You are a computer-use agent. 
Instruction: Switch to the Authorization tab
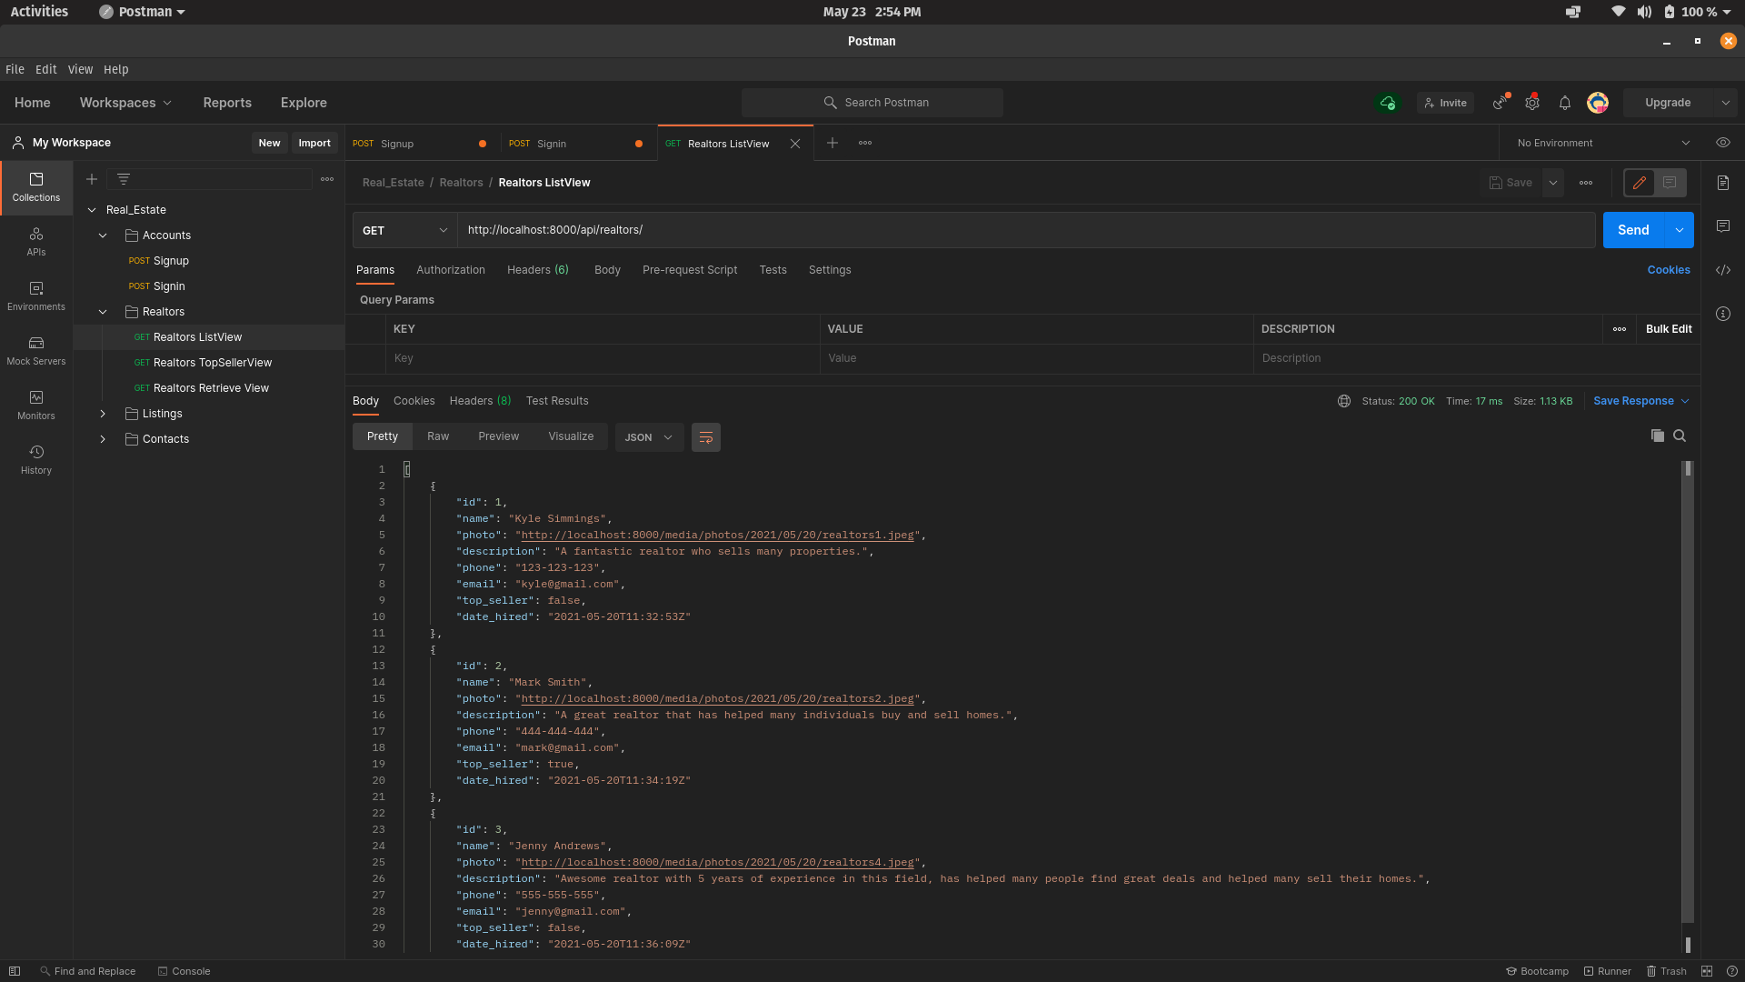click(x=451, y=270)
